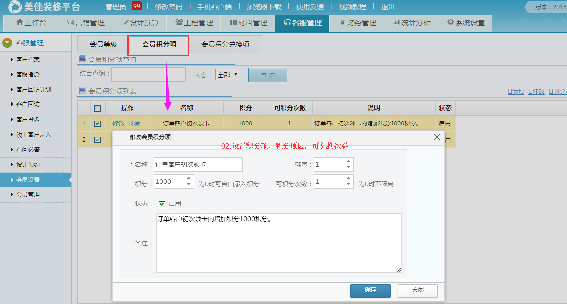Open 设计预算 edit icon tab
This screenshot has height=304, width=567.
point(139,23)
